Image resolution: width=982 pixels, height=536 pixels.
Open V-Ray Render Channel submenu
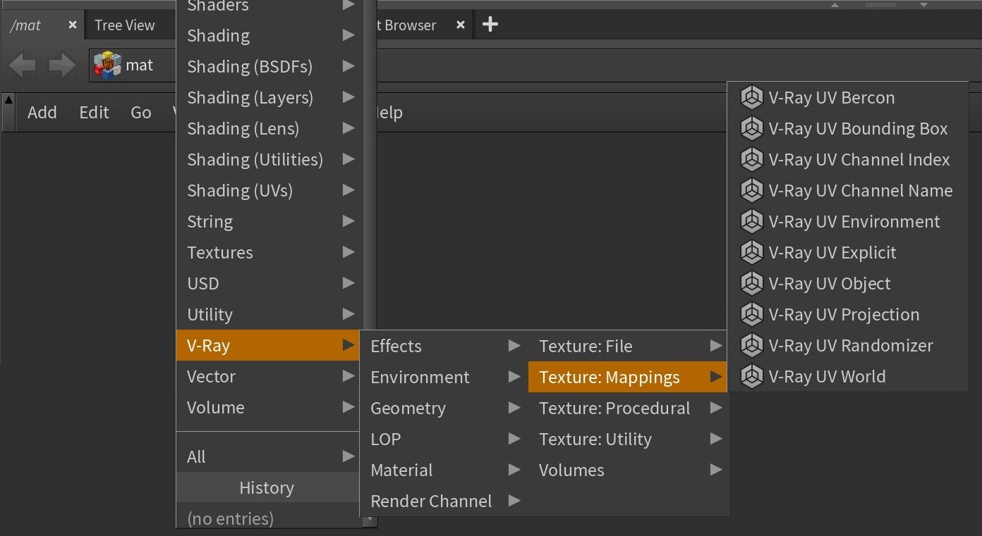pos(444,501)
